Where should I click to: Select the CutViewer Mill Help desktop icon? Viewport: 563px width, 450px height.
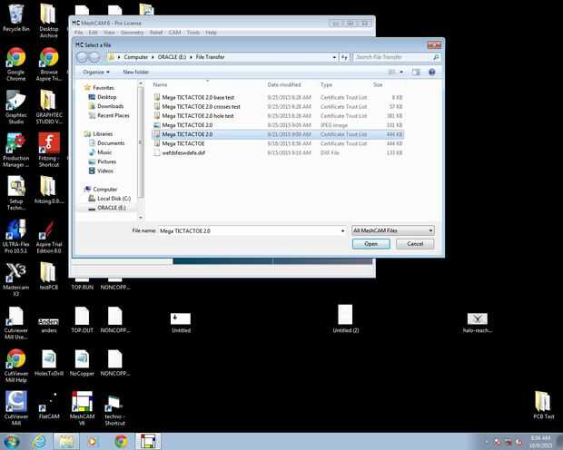tap(15, 366)
